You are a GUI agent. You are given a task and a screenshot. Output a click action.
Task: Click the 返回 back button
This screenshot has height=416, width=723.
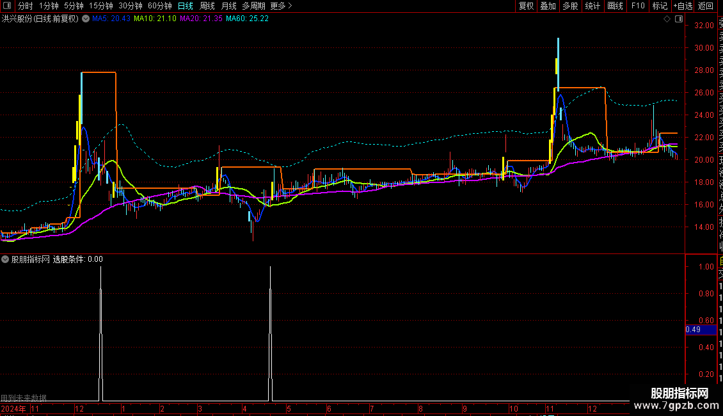click(706, 6)
